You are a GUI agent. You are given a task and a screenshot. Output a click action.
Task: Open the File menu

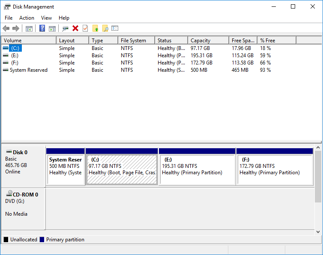[9, 18]
